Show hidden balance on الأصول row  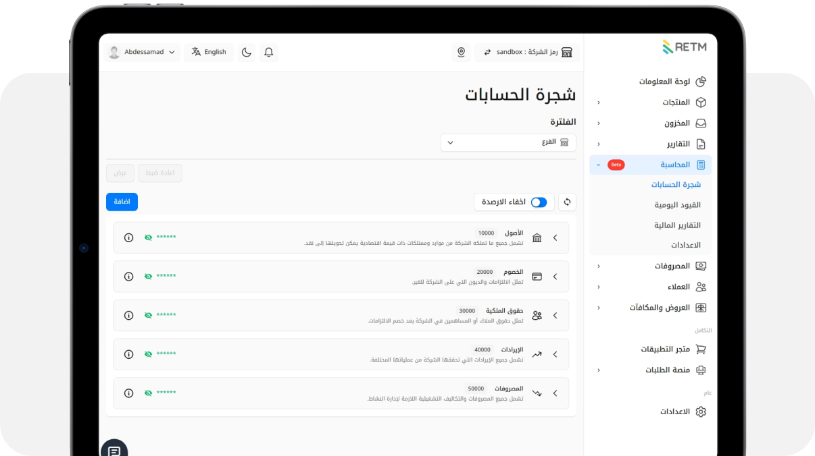click(x=148, y=237)
